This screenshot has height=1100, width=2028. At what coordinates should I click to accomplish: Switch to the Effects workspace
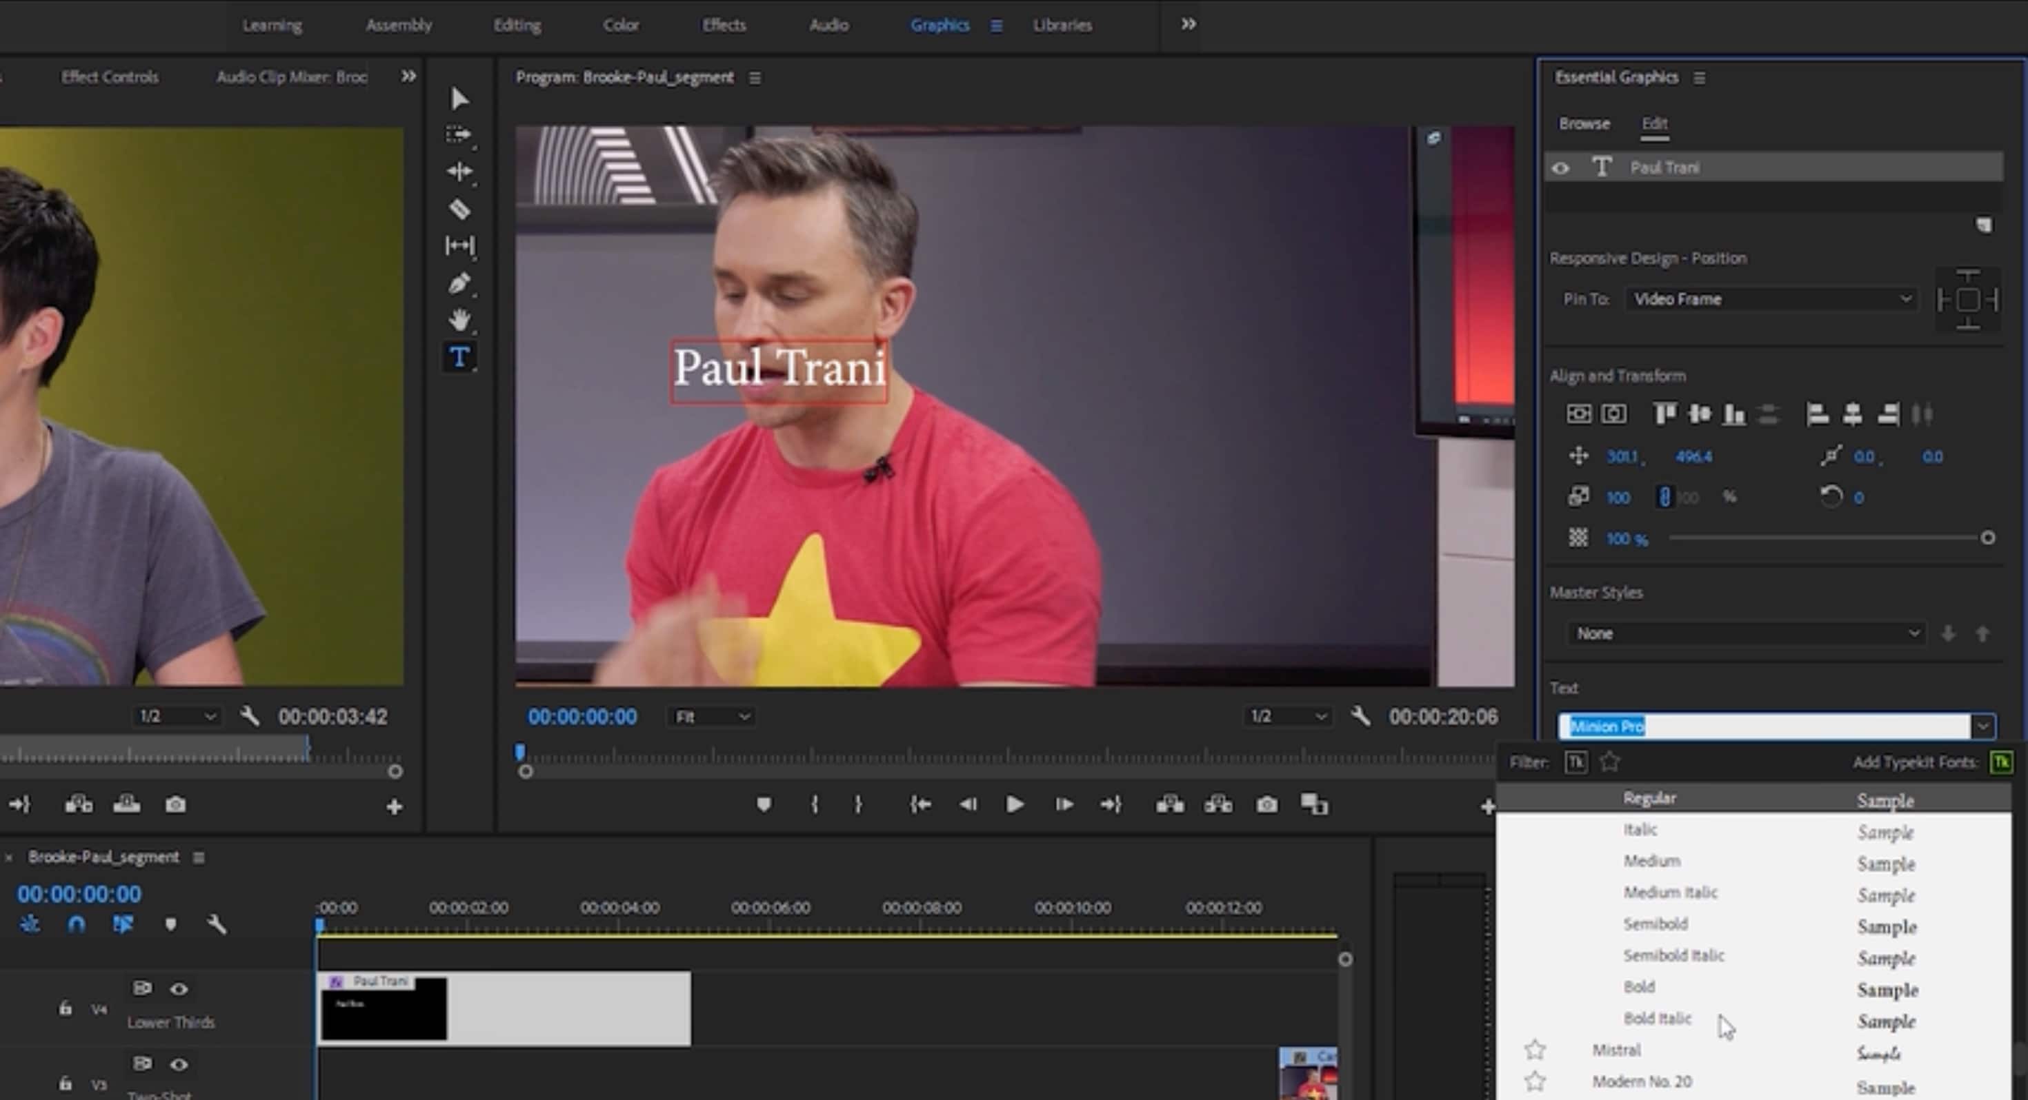point(724,26)
